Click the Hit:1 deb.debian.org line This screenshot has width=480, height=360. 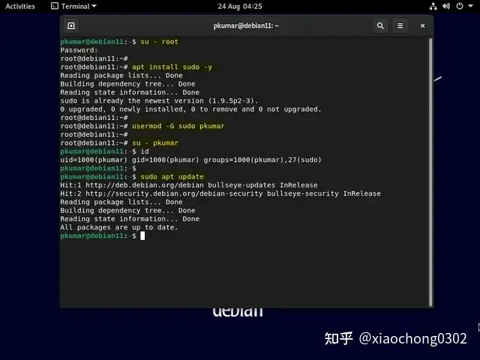pyautogui.click(x=189, y=185)
